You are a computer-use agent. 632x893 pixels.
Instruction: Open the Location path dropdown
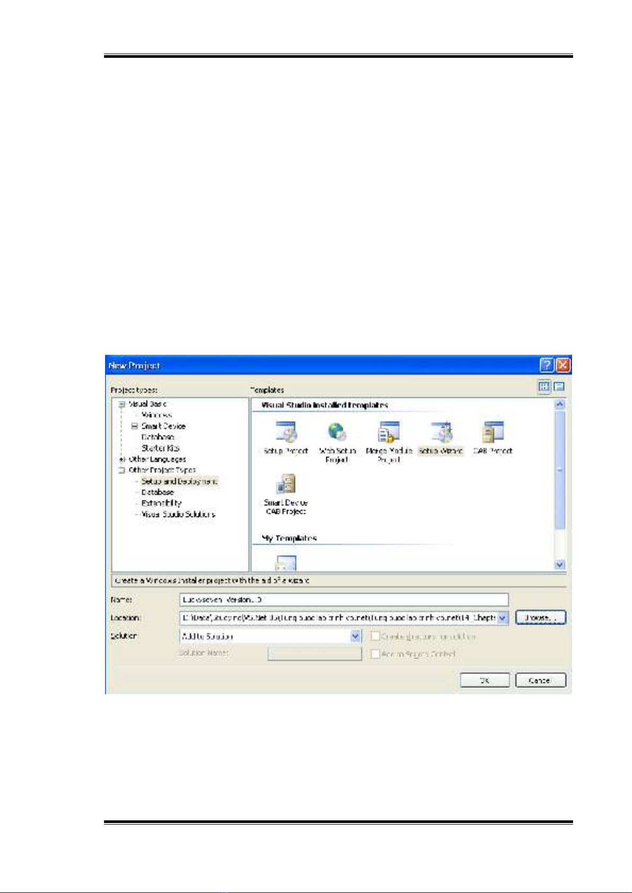[x=503, y=618]
